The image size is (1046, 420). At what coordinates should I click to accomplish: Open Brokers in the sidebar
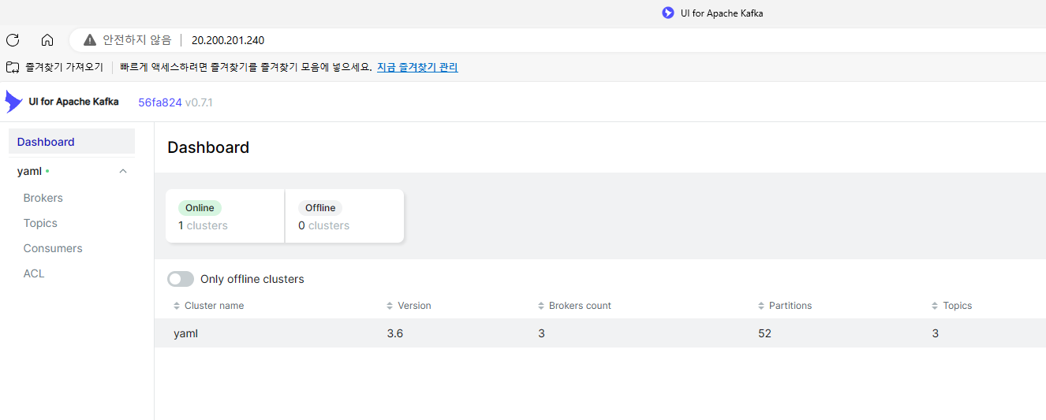pos(43,198)
